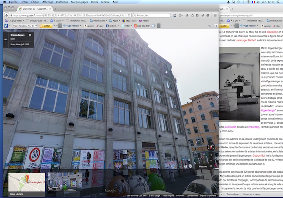Open the À la une feed dropdown

point(57,21)
